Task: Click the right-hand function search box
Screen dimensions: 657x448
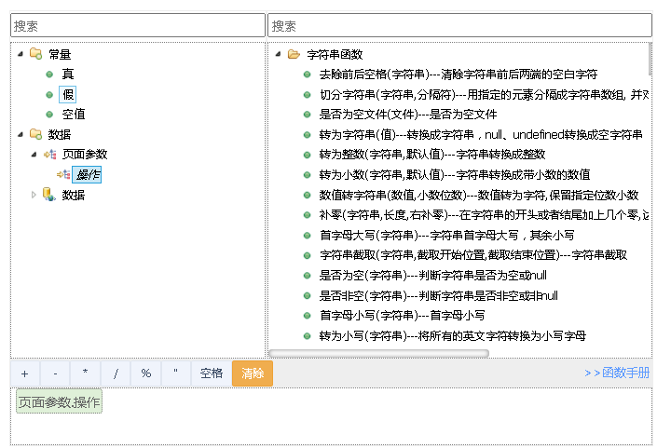Action: coord(459,25)
